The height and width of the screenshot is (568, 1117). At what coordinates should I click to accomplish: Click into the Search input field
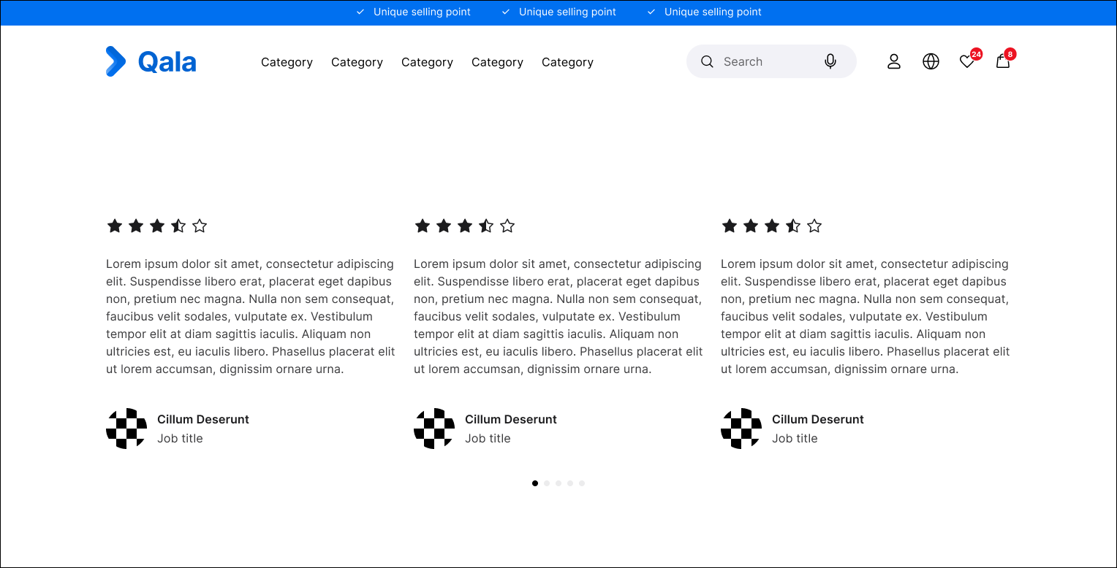(771, 61)
